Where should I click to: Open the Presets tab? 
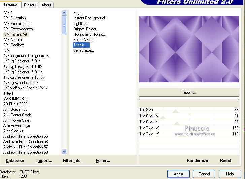[30, 5]
